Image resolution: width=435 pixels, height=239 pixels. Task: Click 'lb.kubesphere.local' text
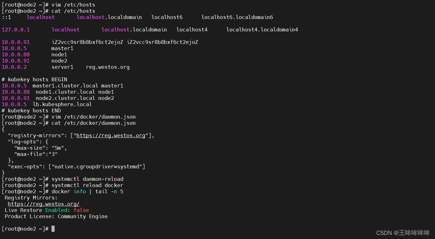point(62,104)
